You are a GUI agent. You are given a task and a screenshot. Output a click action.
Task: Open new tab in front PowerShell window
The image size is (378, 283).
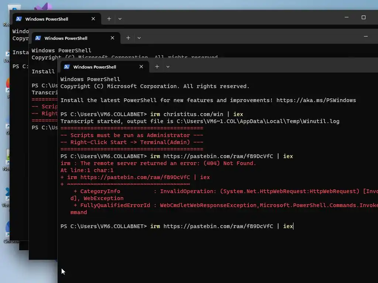coord(157,67)
